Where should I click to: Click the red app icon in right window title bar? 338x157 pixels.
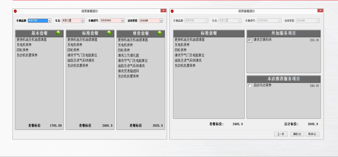point(172,11)
